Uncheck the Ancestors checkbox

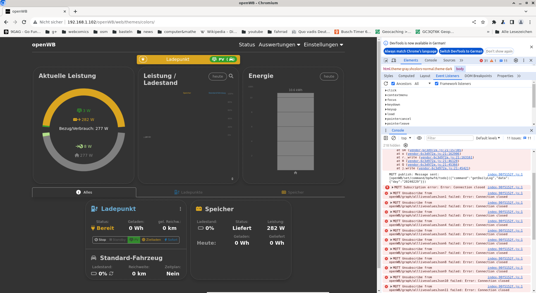coord(393,84)
